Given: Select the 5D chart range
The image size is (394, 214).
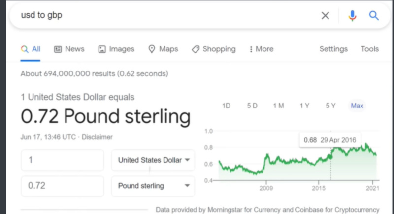Looking at the screenshot, I should click(x=252, y=106).
